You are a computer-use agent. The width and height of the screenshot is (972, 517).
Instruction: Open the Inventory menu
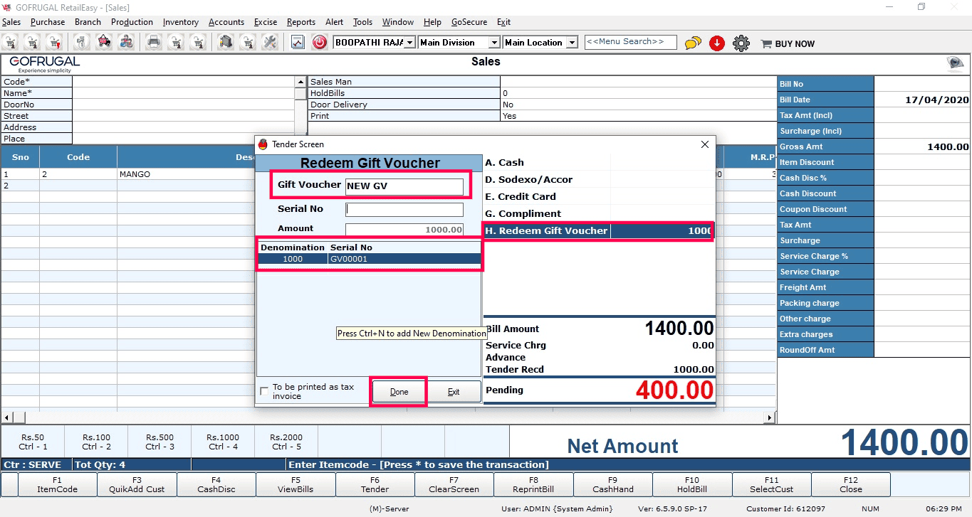(x=181, y=22)
